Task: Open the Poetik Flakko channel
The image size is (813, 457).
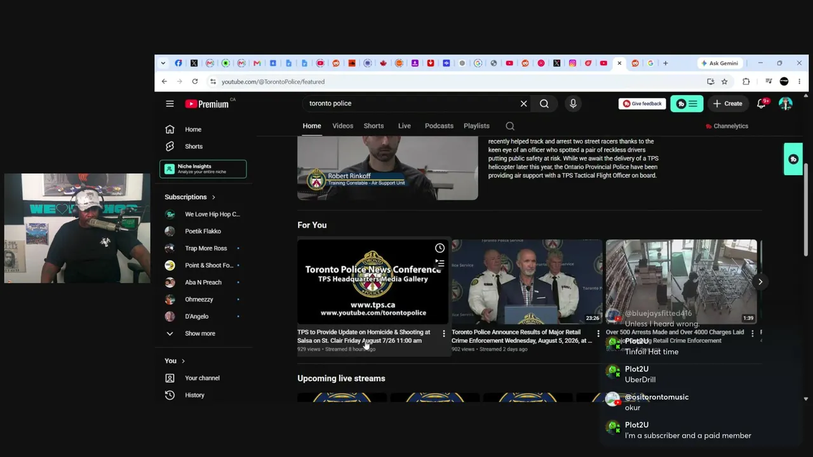Action: (x=203, y=232)
